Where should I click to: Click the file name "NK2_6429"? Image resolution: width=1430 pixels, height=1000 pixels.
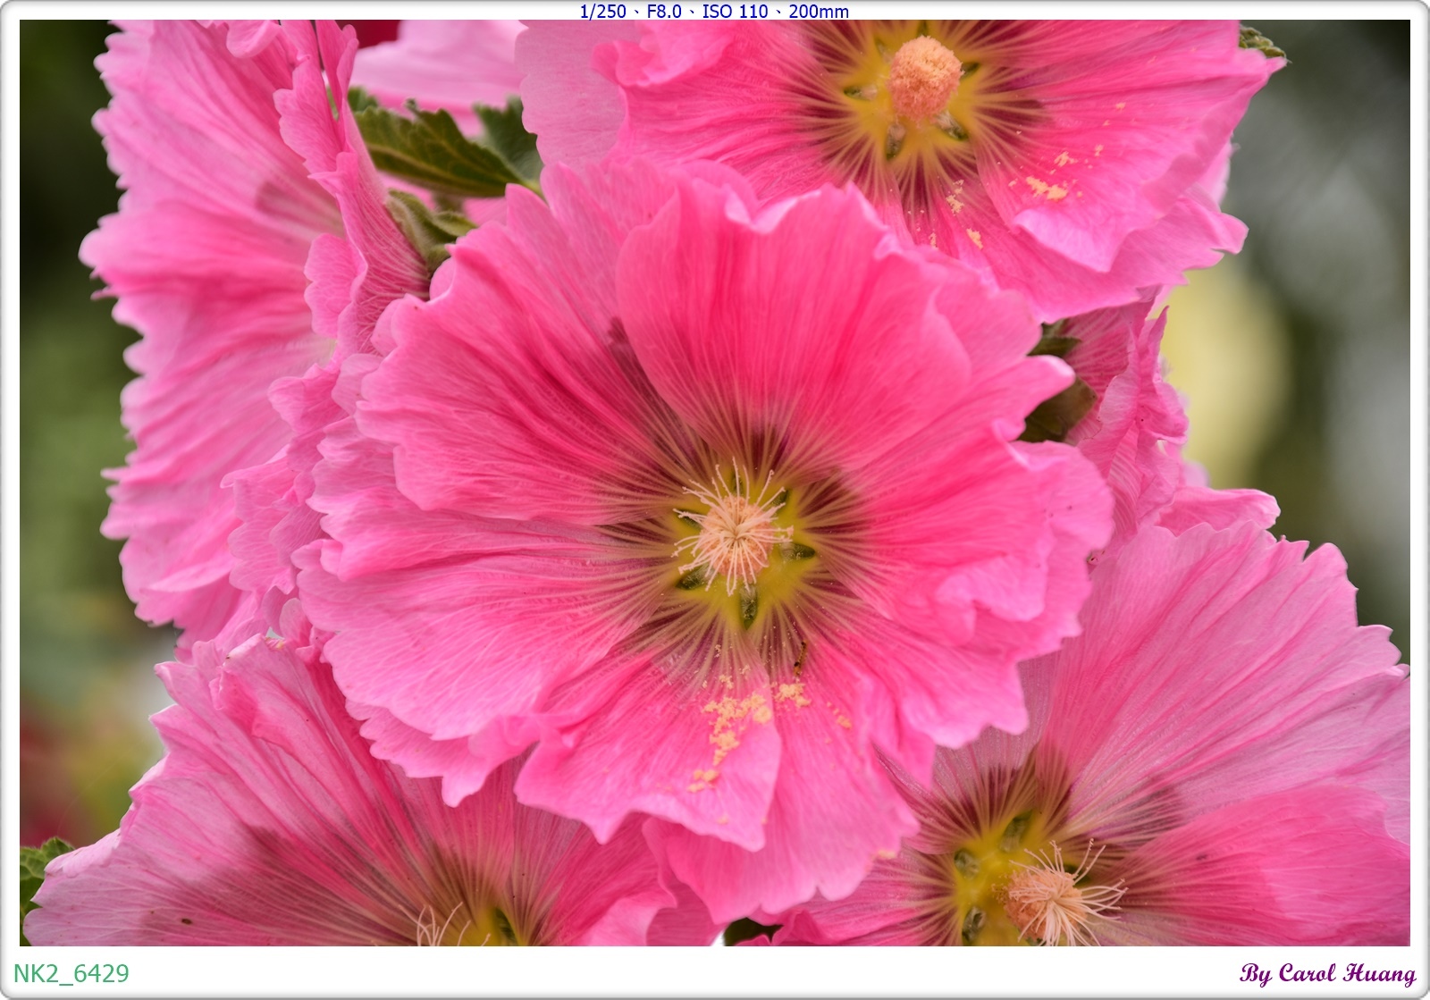(71, 973)
